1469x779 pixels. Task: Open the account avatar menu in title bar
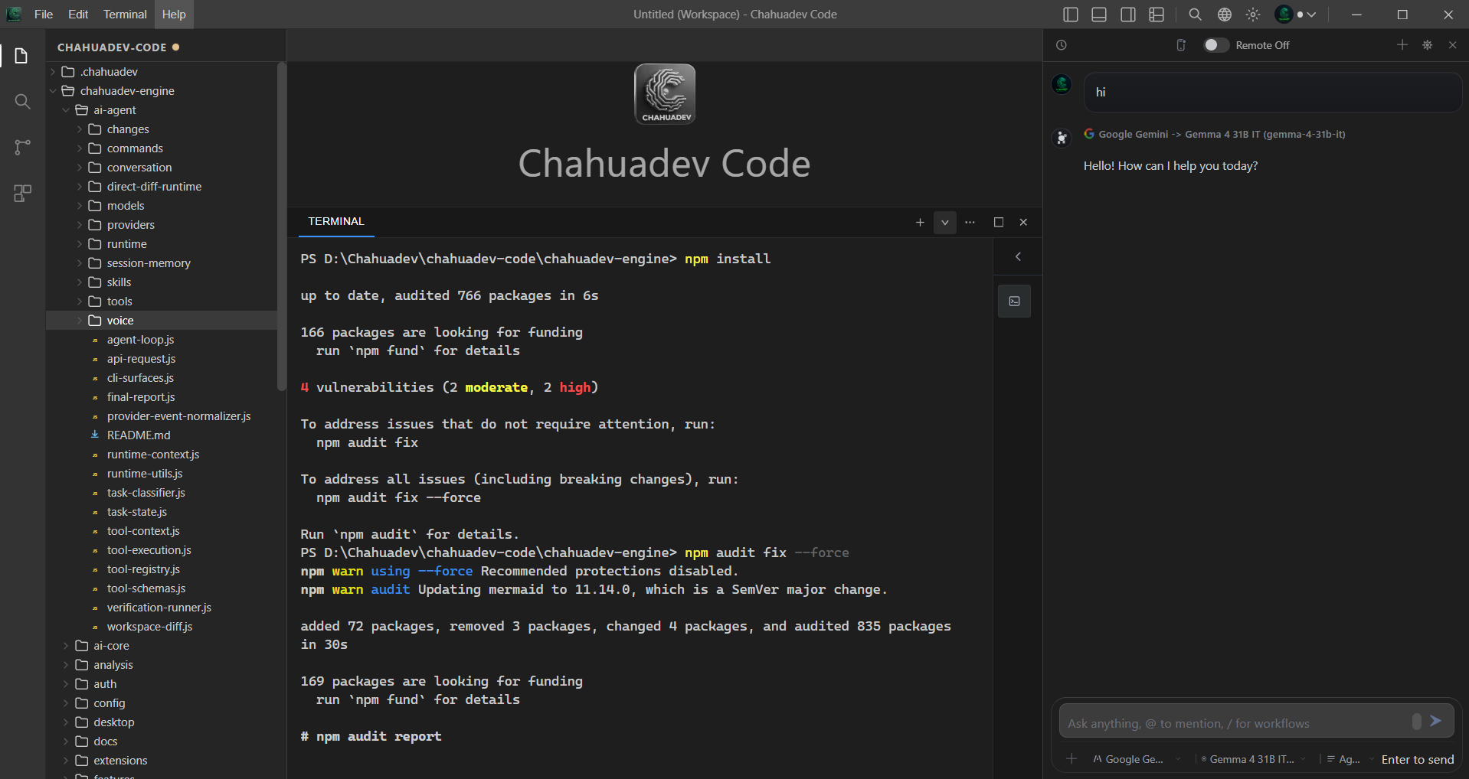pos(1294,15)
